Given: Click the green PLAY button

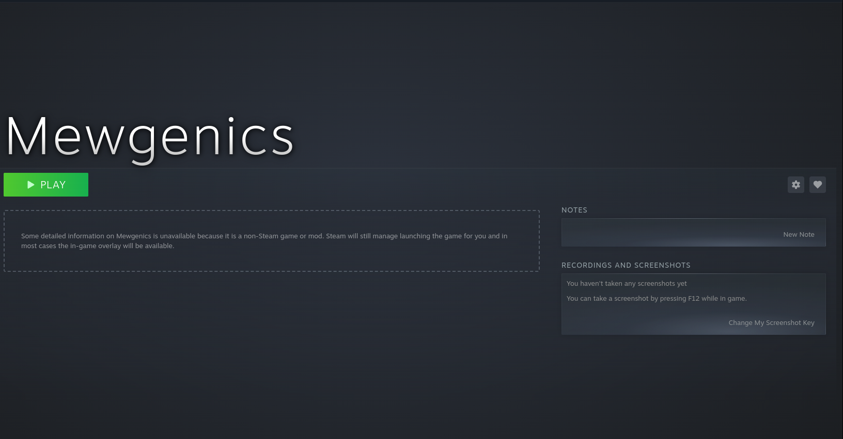Looking at the screenshot, I should click(46, 185).
